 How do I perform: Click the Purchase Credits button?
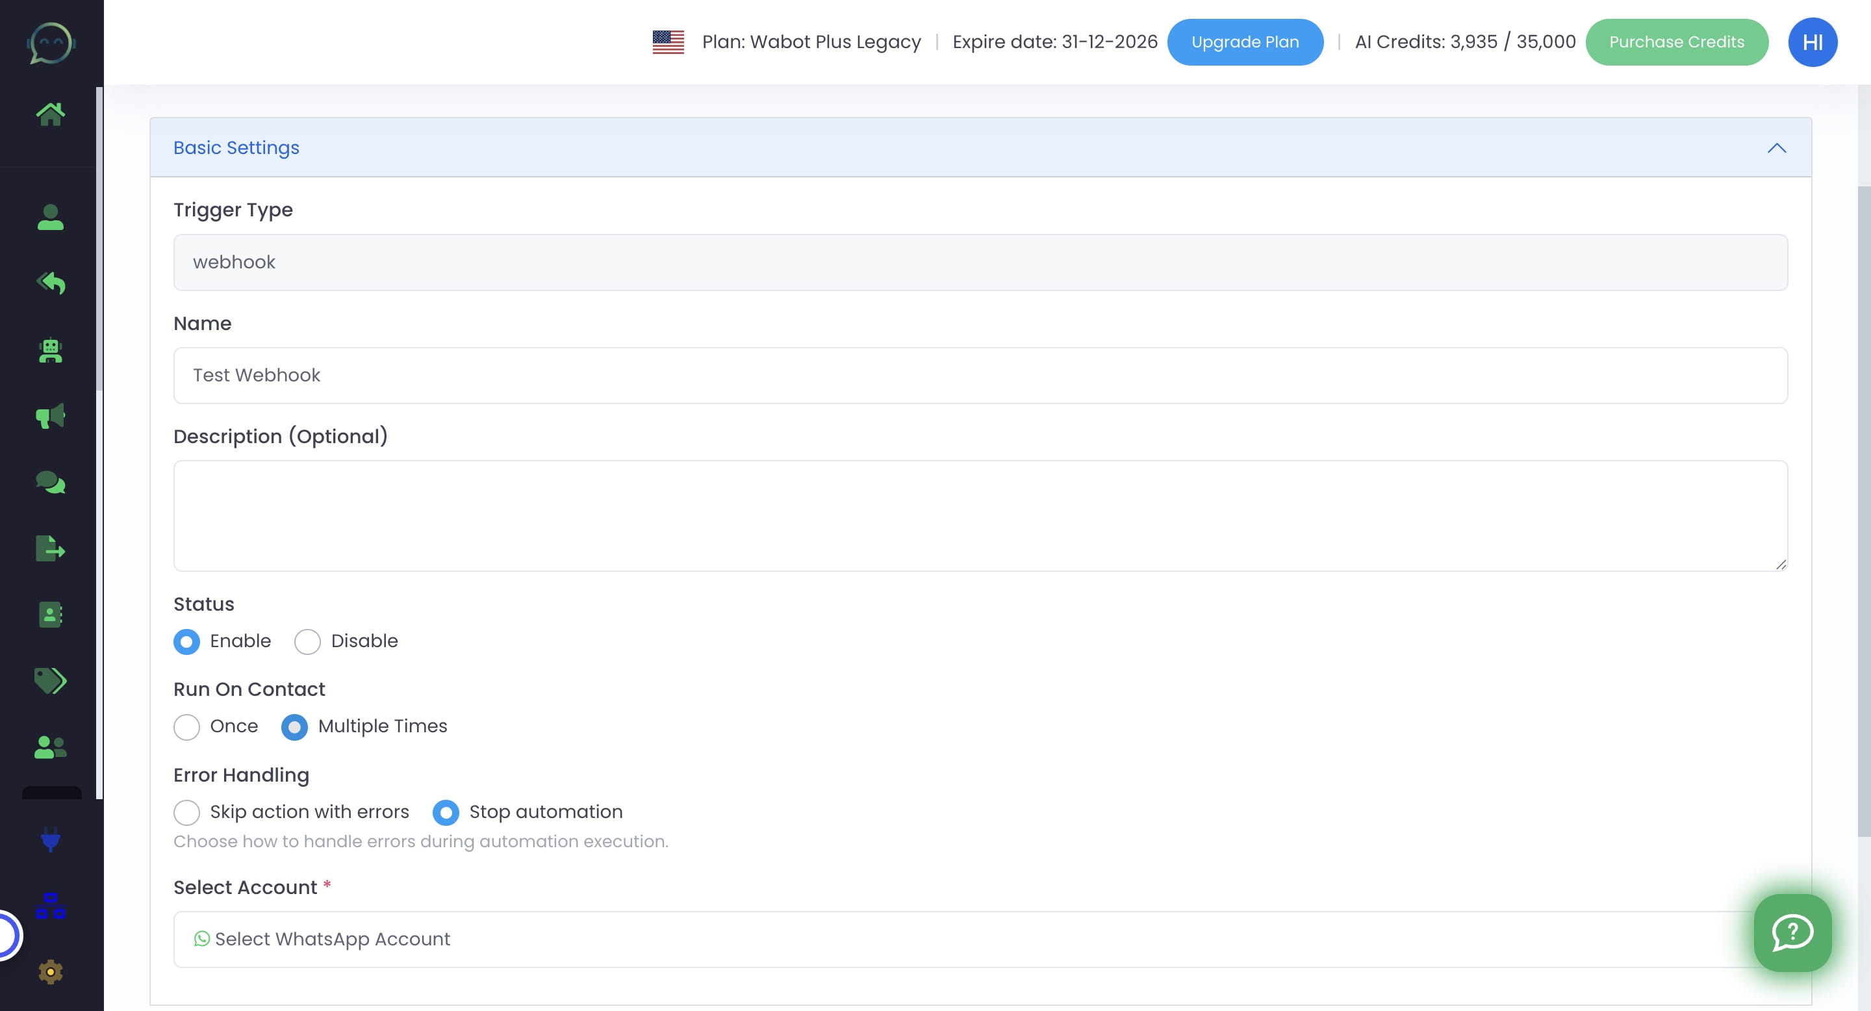(1675, 42)
